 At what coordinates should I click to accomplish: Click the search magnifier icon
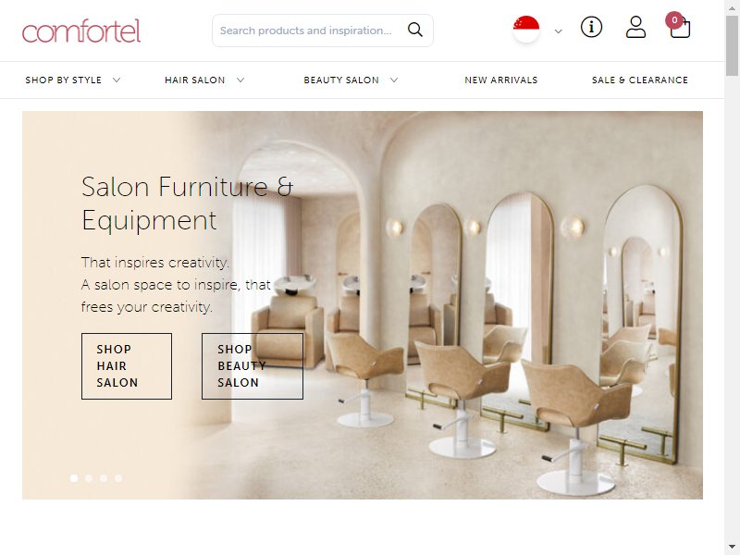pyautogui.click(x=414, y=30)
